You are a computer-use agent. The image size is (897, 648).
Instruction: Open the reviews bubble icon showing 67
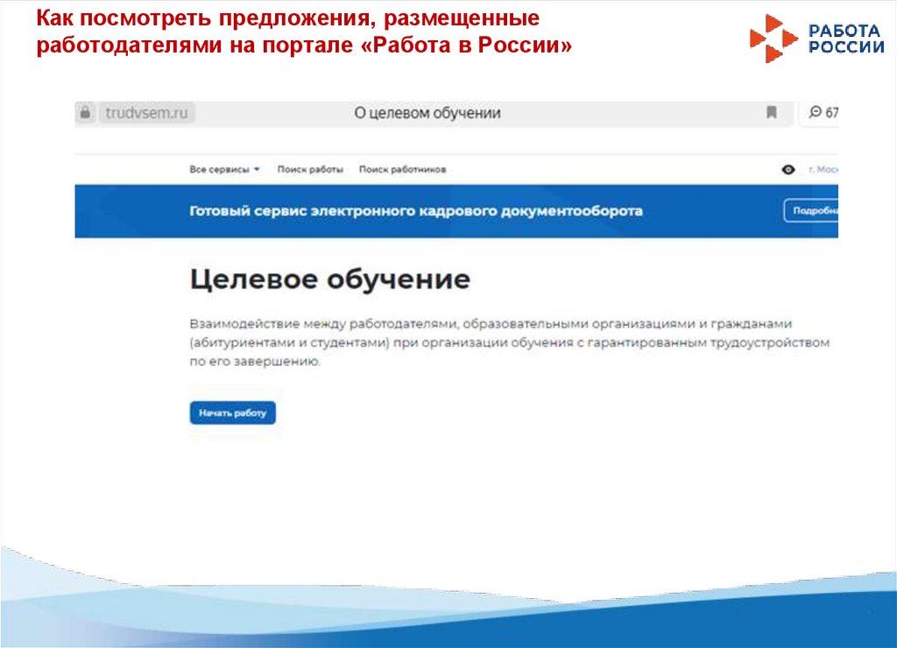coord(823,113)
